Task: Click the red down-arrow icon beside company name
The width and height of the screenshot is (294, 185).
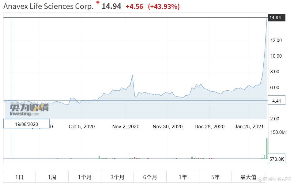Action: click(98, 2)
